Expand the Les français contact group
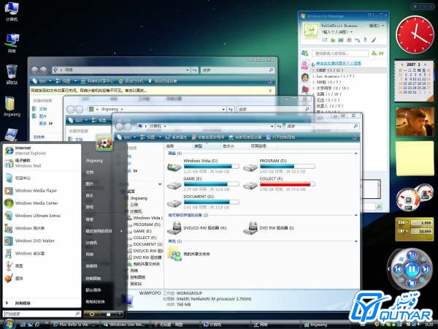 click(x=314, y=76)
